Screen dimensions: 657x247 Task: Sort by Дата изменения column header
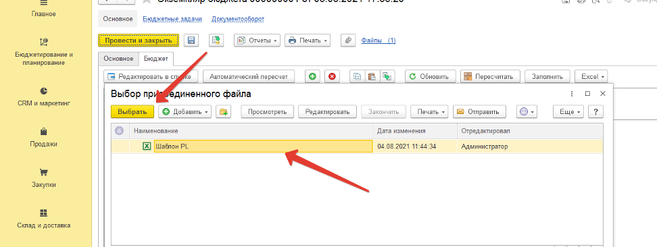point(415,131)
